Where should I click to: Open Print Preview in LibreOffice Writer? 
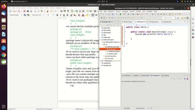(x=31, y=11)
